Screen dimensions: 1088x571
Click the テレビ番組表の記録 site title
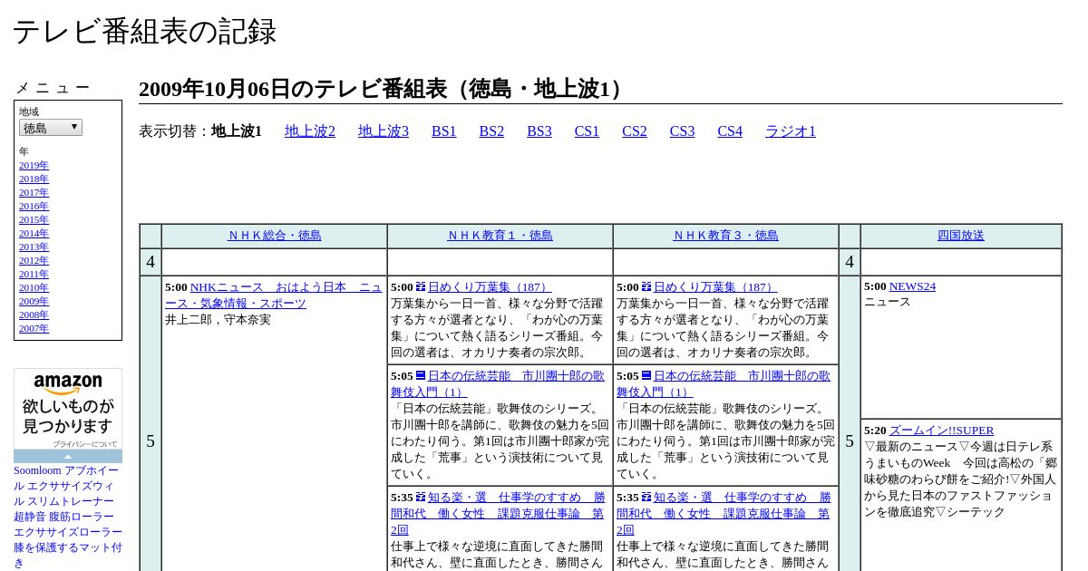click(144, 32)
